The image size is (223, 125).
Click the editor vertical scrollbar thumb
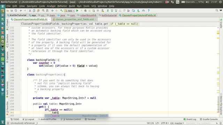[x=218, y=104]
